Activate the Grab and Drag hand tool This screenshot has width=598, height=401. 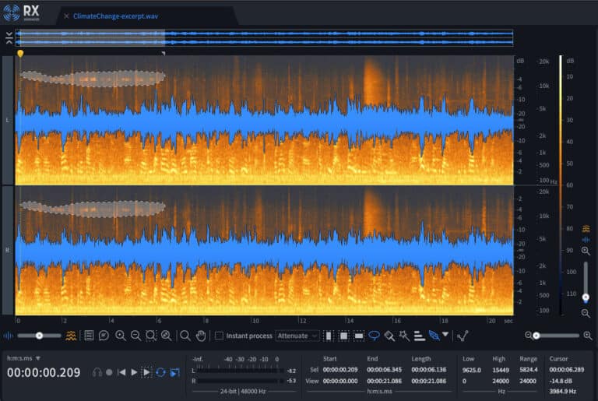click(x=200, y=336)
